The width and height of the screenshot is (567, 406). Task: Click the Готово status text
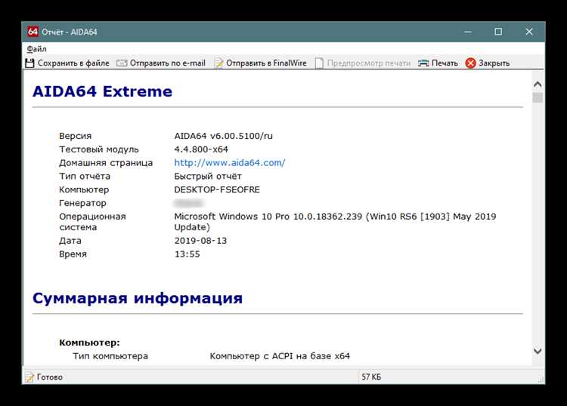coord(50,377)
